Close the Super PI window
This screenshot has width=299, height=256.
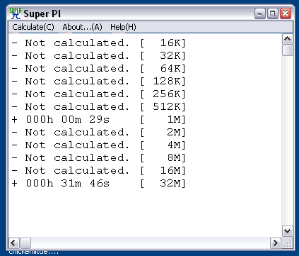click(286, 13)
